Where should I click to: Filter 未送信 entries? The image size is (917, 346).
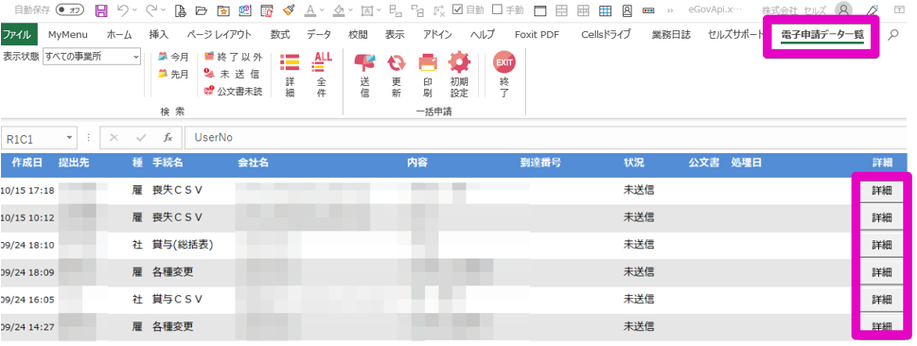click(232, 75)
